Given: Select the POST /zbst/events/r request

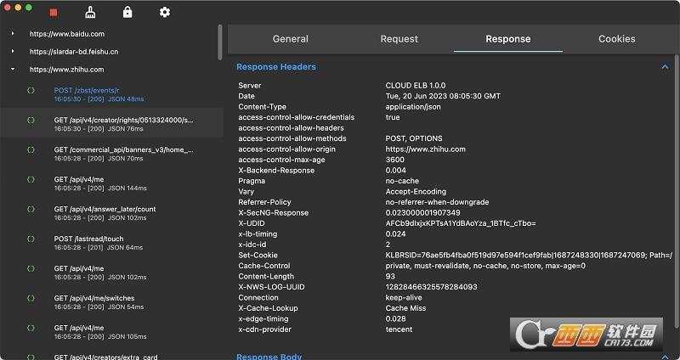Looking at the screenshot, I should (111, 94).
